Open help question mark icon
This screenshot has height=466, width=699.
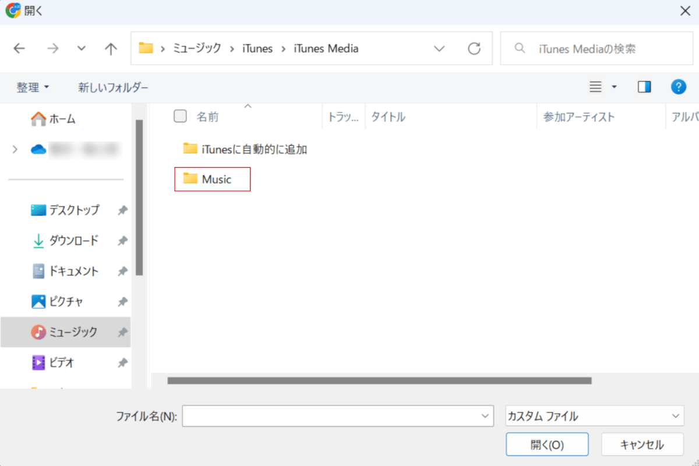pyautogui.click(x=679, y=87)
